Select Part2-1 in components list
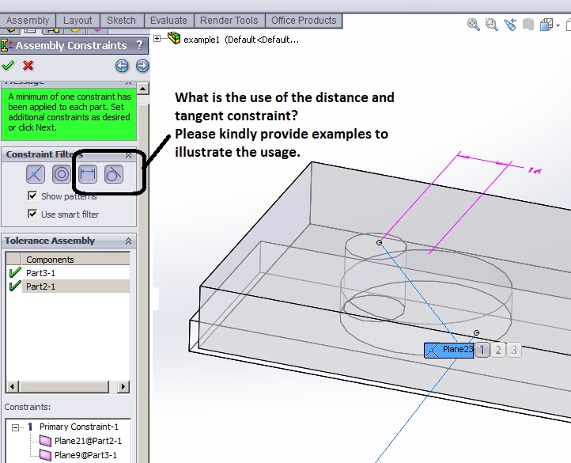 76,287
